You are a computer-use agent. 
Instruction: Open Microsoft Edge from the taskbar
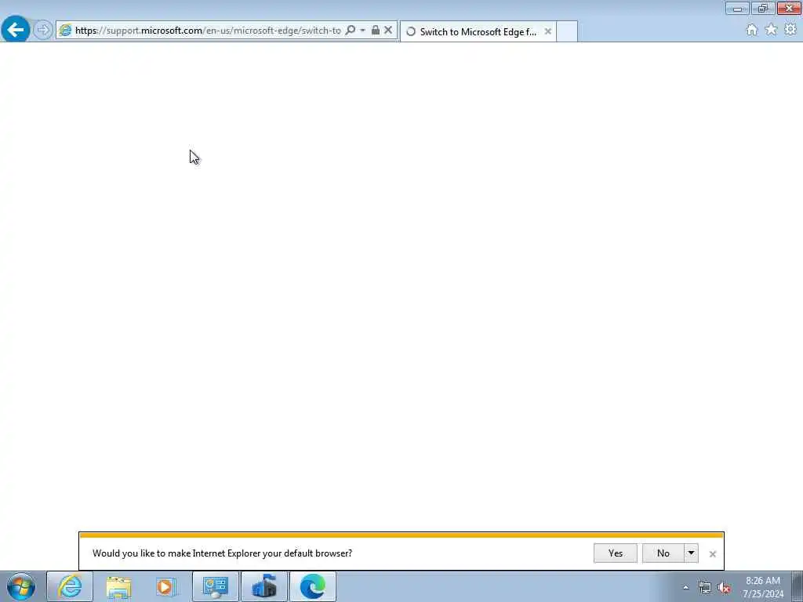tap(313, 586)
